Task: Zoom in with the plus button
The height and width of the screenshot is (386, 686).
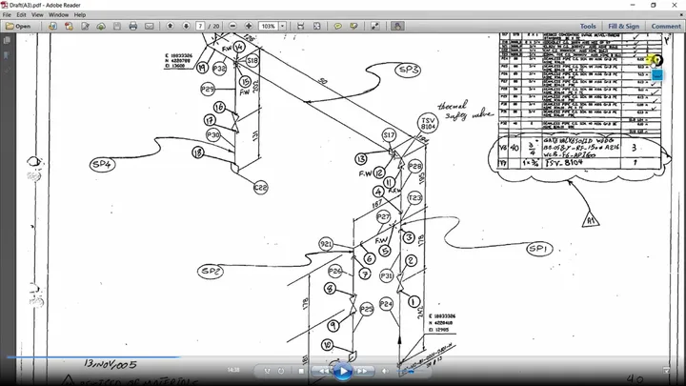Action: (x=249, y=27)
